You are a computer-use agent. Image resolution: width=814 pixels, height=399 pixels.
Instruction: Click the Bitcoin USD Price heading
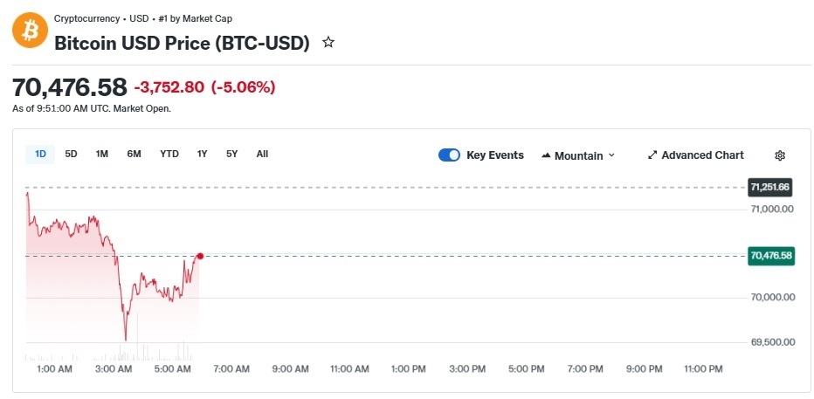click(182, 43)
